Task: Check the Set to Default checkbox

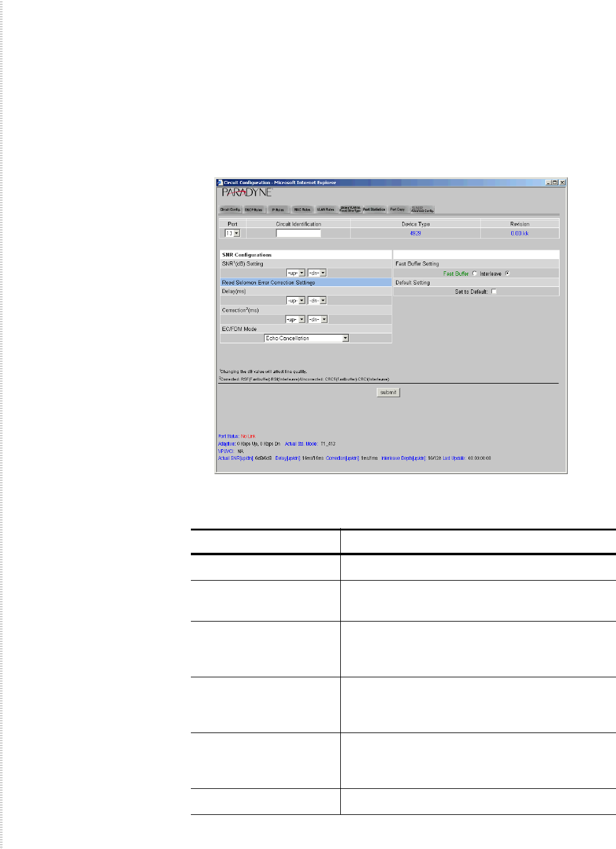Action: (x=494, y=292)
